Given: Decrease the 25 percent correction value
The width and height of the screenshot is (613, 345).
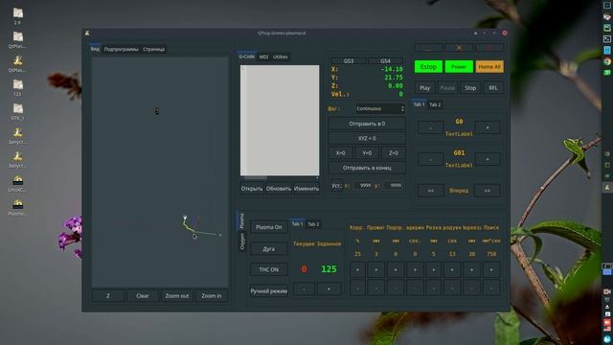Looking at the screenshot, I should pos(357,288).
